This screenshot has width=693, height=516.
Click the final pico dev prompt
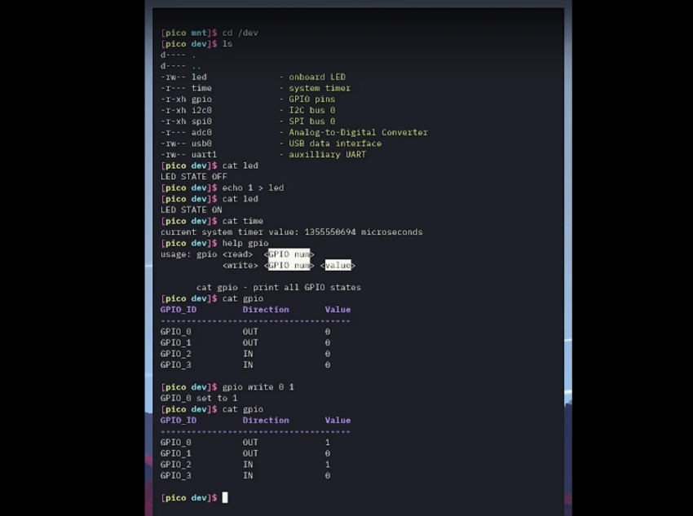[x=188, y=497]
